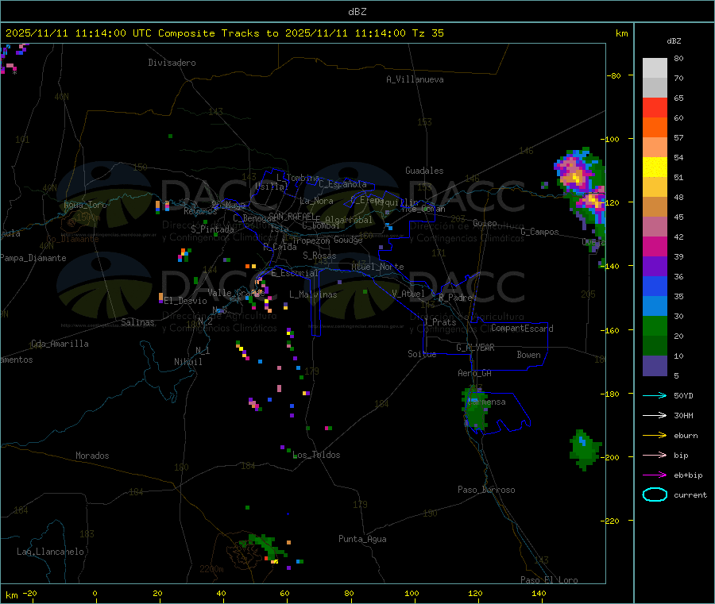Click the 80 dBZ white color swatch

click(x=655, y=68)
